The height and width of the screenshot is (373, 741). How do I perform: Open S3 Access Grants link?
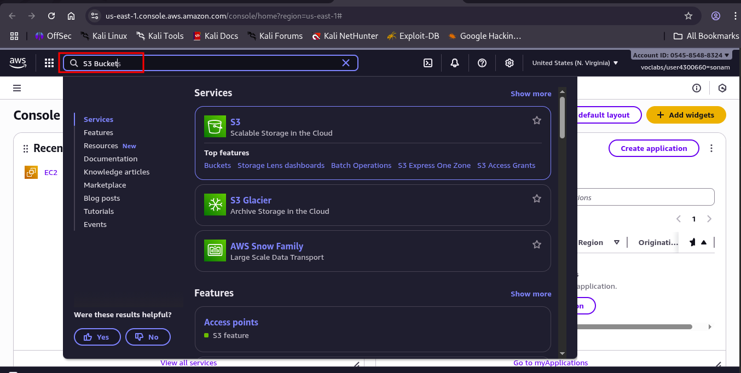(x=506, y=165)
